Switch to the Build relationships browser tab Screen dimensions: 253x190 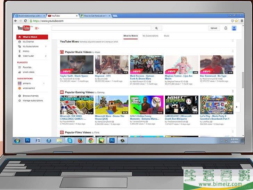pos(30,16)
